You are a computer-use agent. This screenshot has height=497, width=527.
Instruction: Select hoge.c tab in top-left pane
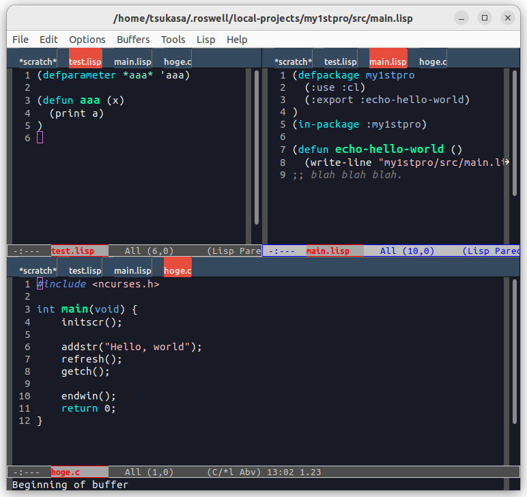click(177, 61)
